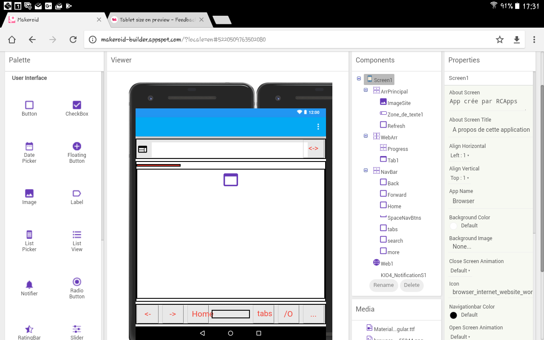Collapse the WebArr arrangement node
544x340 pixels.
[x=366, y=136]
